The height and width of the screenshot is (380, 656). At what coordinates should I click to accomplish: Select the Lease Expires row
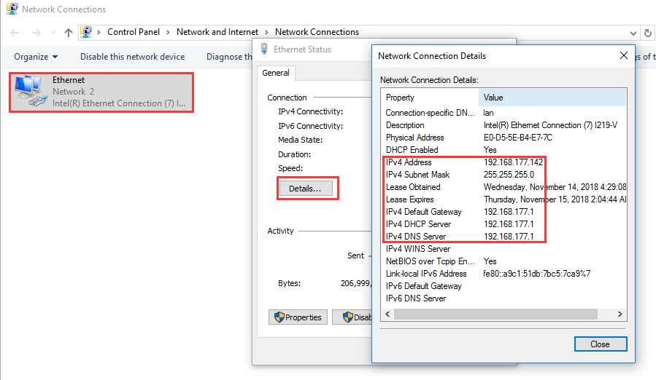tap(503, 199)
